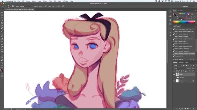Viewport: 197px width, 110px height.
Task: Pick a color from the spectrum ramp
Action: (x=184, y=22)
